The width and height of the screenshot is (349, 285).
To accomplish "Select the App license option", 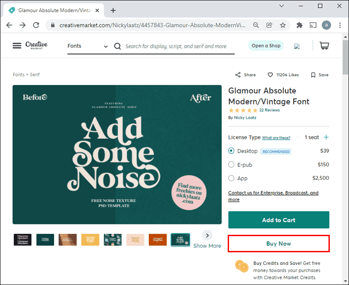I will pyautogui.click(x=231, y=178).
